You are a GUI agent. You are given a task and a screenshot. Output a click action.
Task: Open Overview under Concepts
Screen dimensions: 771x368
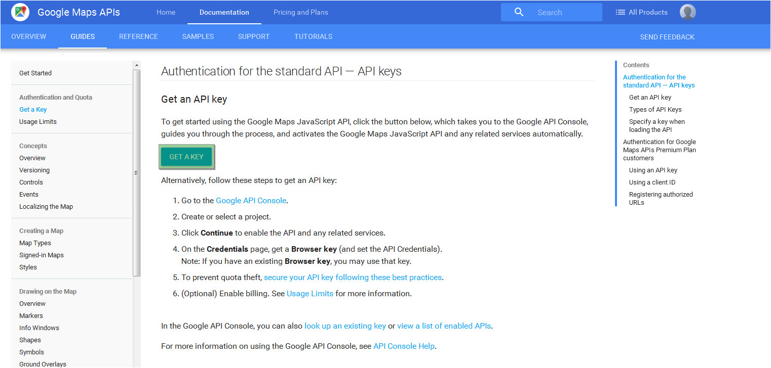(x=32, y=158)
